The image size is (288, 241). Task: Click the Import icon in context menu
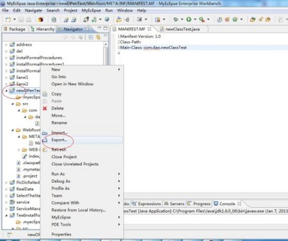click(x=45, y=133)
